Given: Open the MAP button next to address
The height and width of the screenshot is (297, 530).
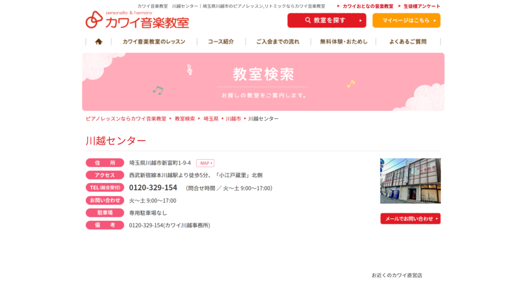Looking at the screenshot, I should click(x=205, y=163).
